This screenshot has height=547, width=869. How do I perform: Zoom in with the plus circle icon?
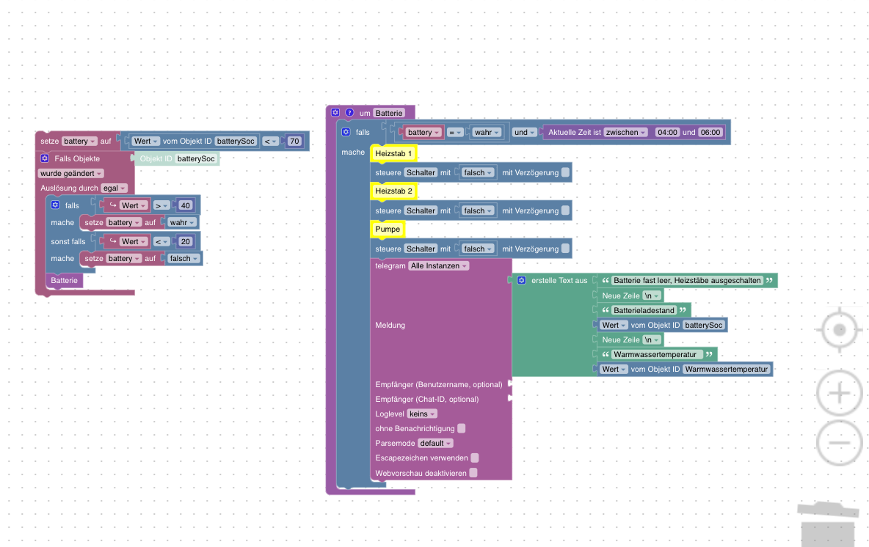pos(839,393)
